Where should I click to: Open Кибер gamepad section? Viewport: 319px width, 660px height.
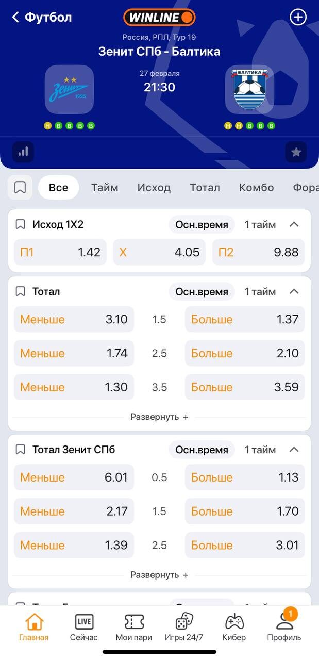pyautogui.click(x=234, y=626)
